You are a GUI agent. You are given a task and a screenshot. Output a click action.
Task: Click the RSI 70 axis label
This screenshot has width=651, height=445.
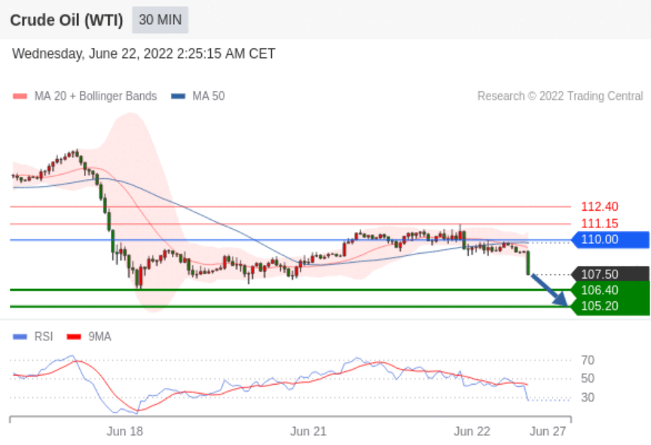(588, 361)
